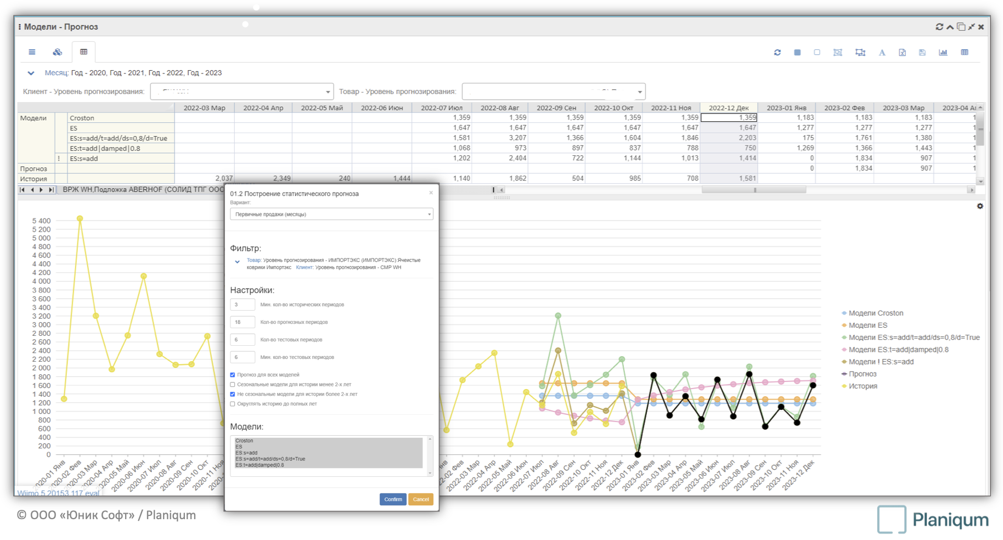This screenshot has width=1003, height=540.
Task: Click the font 'A' formatting icon
Action: tap(882, 53)
